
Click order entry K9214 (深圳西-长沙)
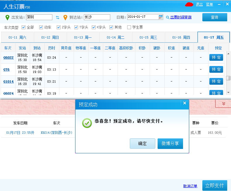[56, 133]
